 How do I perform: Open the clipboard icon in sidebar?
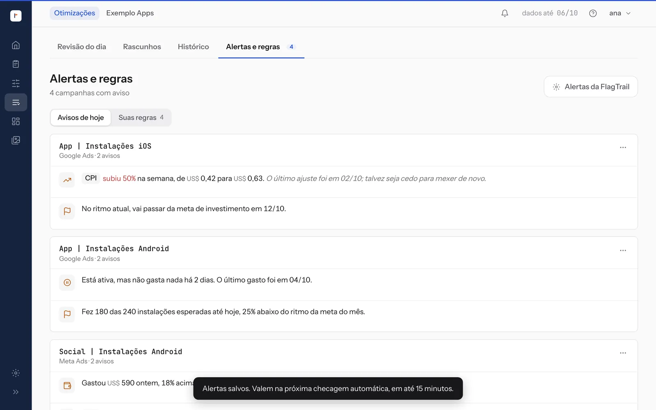click(16, 64)
